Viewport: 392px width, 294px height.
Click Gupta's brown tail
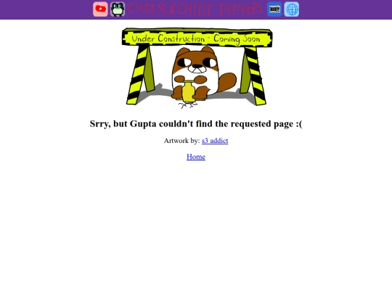coord(227,82)
